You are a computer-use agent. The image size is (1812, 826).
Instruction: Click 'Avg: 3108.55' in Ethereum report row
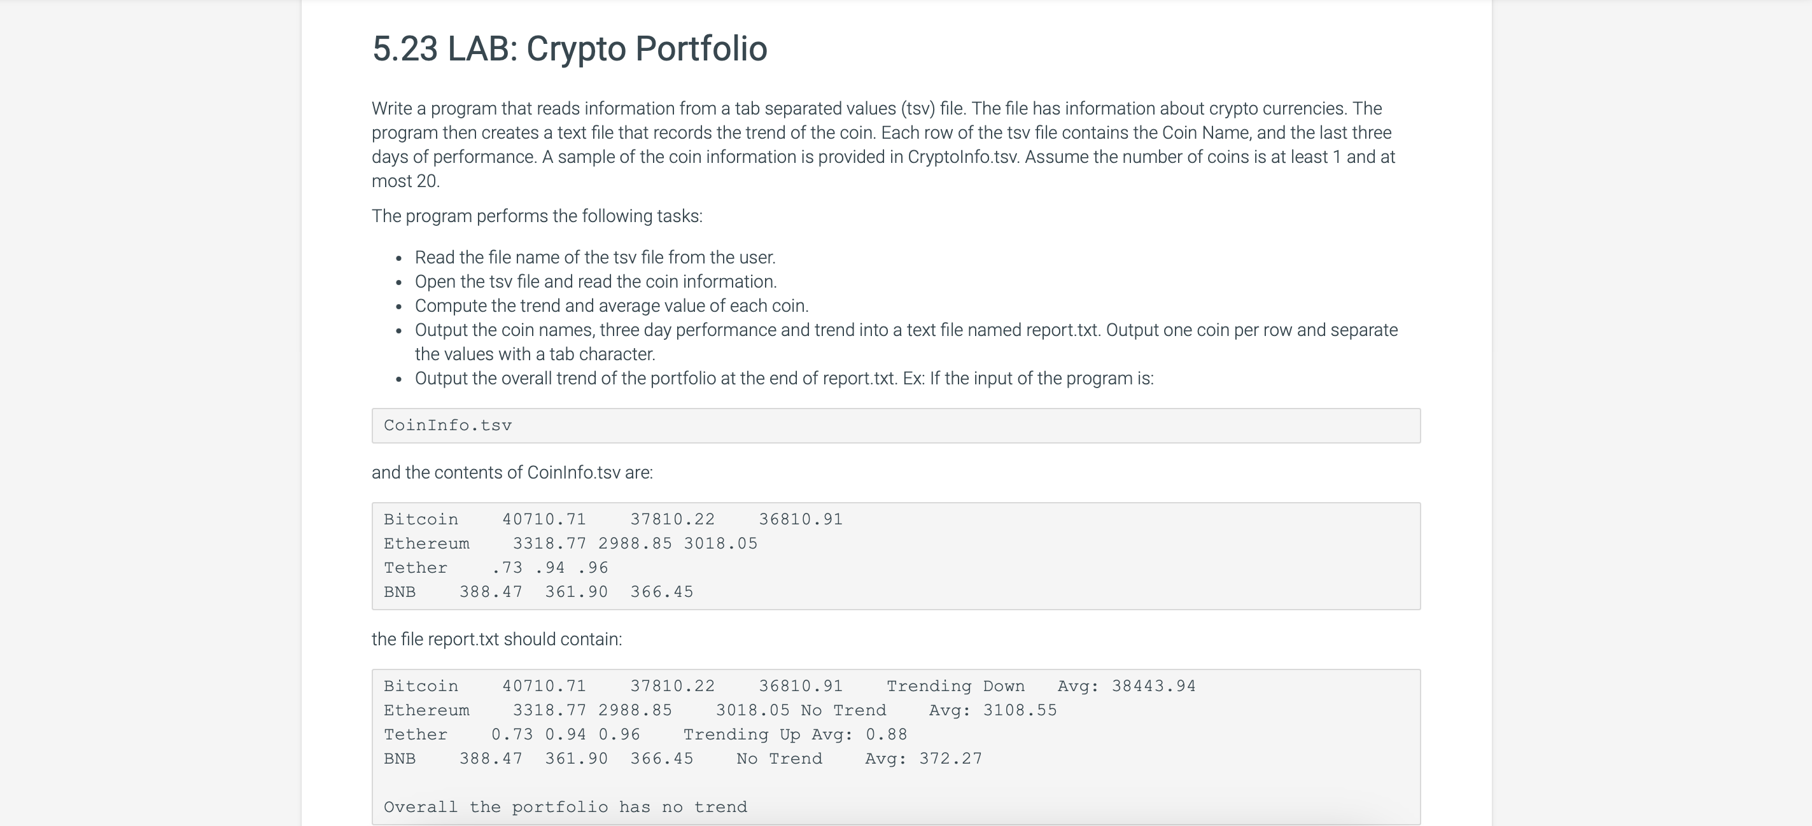pos(992,710)
